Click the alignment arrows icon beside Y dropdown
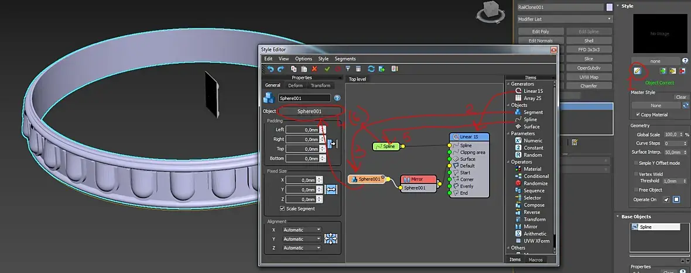 click(331, 239)
